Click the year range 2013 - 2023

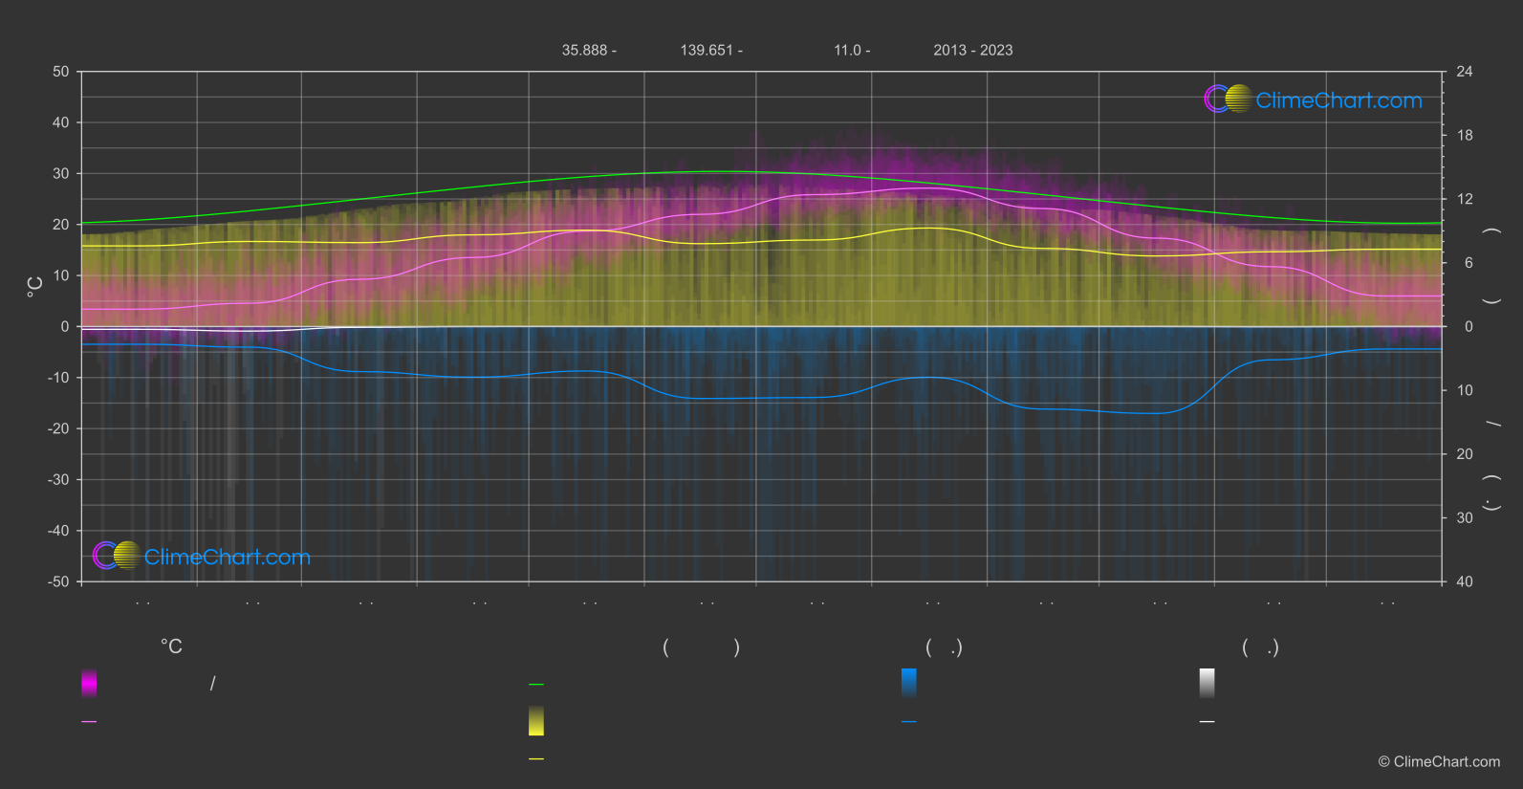(973, 50)
